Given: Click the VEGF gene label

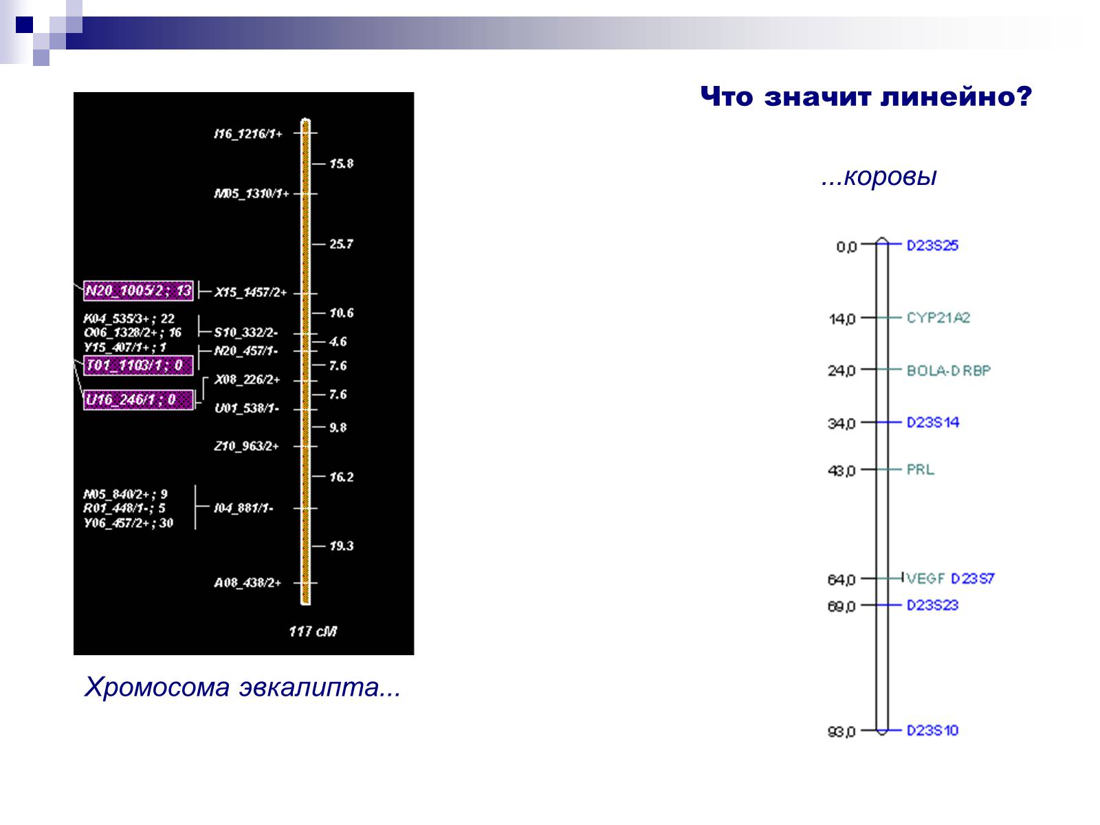Looking at the screenshot, I should point(925,578).
